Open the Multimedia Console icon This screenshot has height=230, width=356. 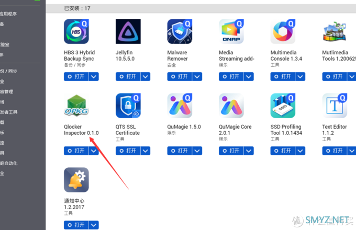(x=283, y=31)
